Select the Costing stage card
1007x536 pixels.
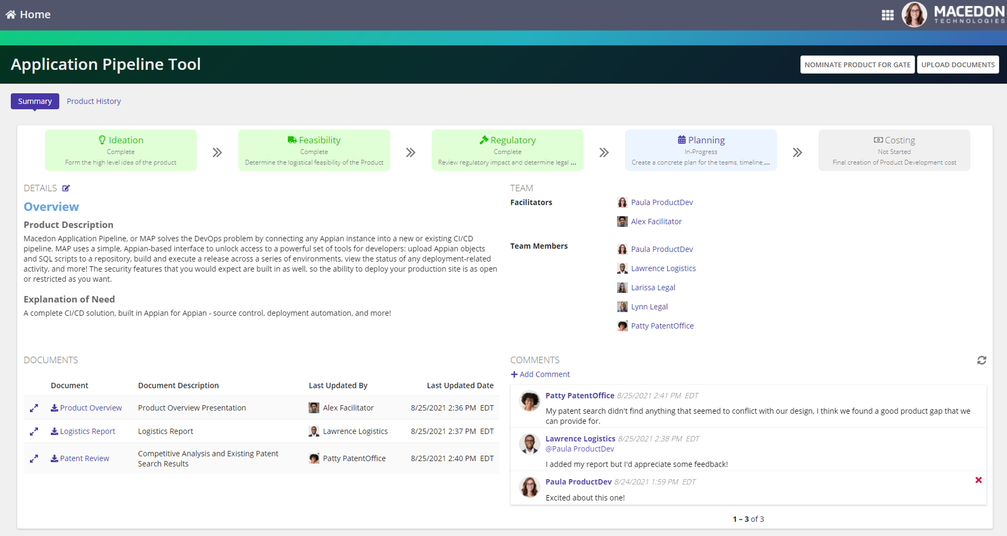click(x=894, y=150)
